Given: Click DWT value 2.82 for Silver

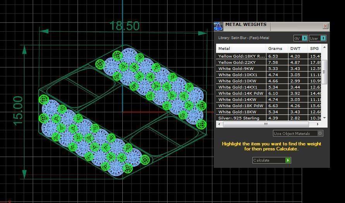Looking at the screenshot, I should tap(295, 118).
